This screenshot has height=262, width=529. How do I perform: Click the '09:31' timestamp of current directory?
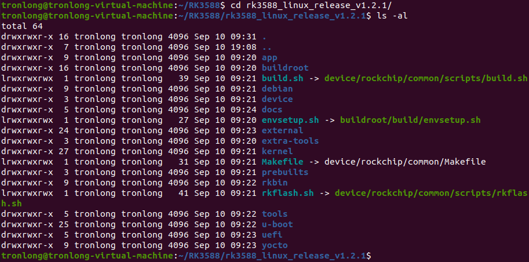243,37
